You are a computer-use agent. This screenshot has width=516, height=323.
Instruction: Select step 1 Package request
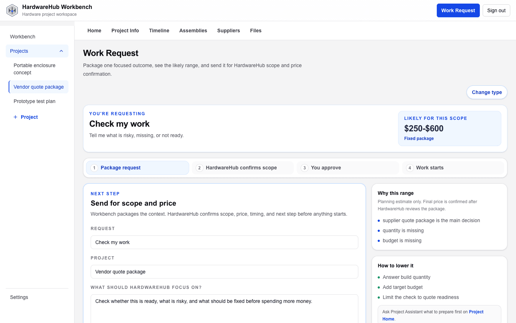[138, 168]
